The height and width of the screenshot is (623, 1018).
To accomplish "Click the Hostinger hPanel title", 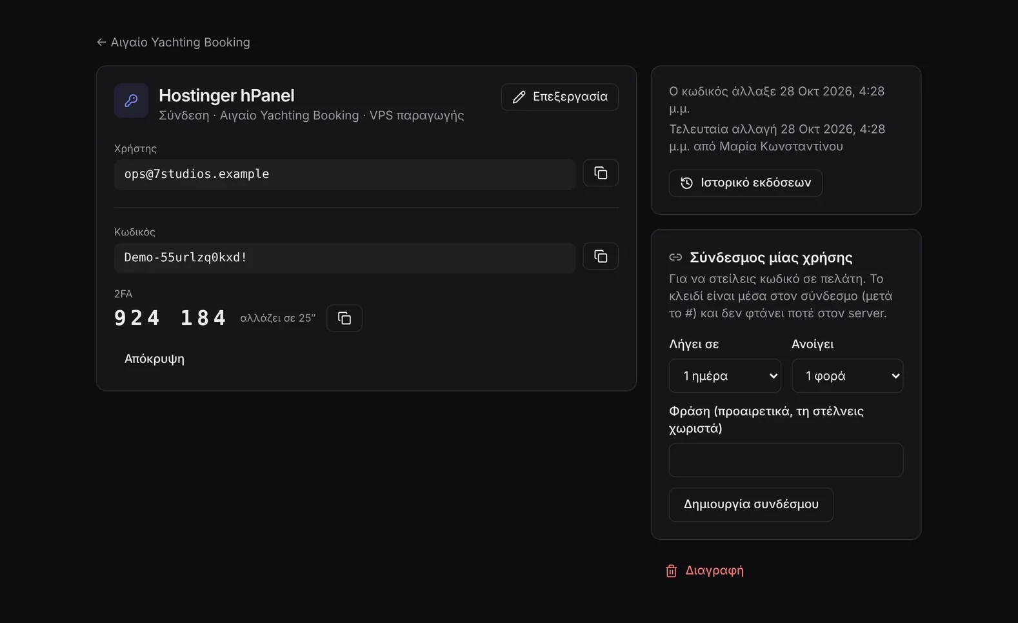I will tap(226, 95).
